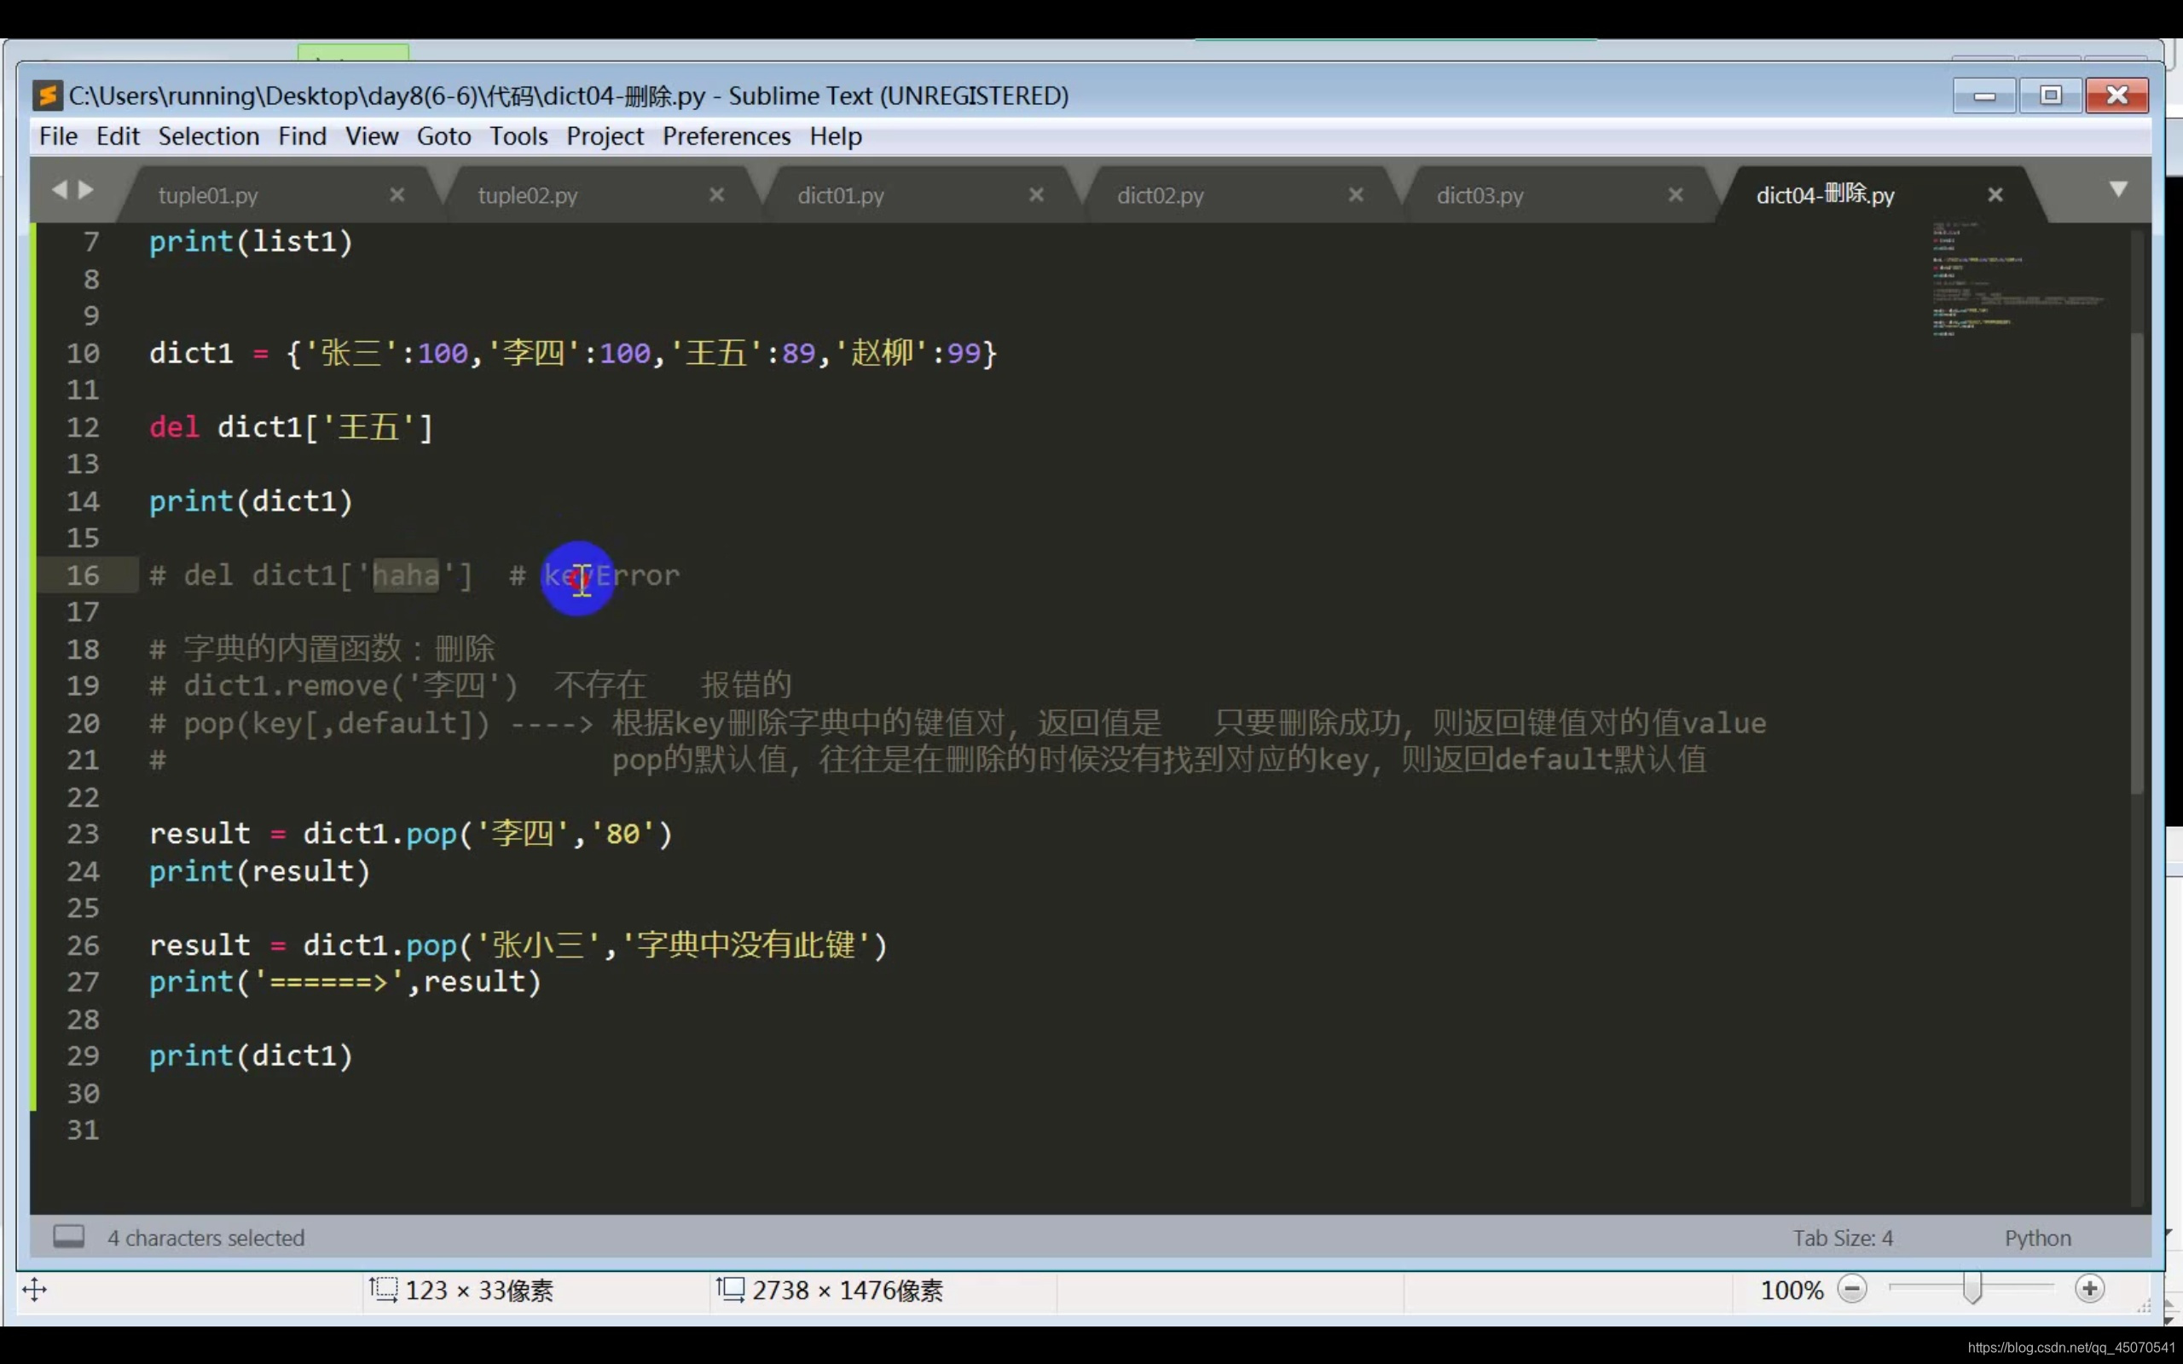Open the Tab Size: 4 selector

1842,1238
